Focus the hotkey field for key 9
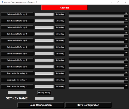The height and width of the screenshot is (109, 129). [44, 67]
